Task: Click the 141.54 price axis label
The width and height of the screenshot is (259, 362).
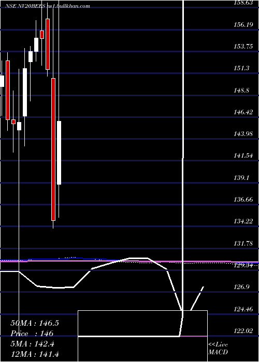Action: (x=243, y=156)
